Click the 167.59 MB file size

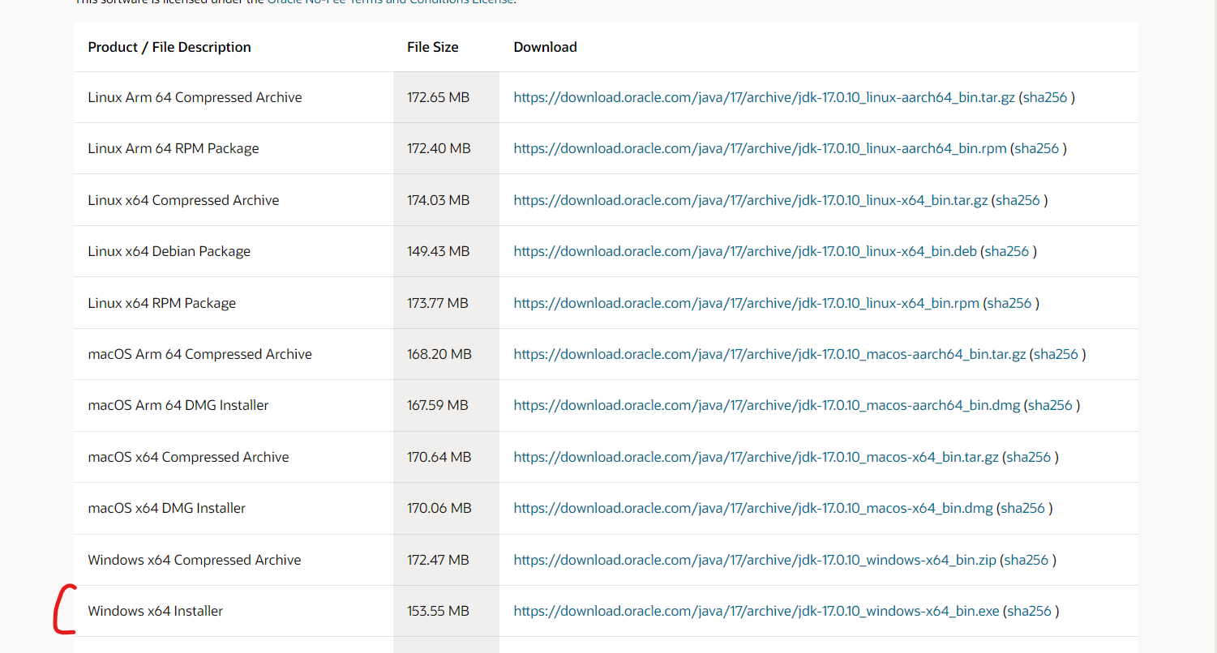[x=438, y=405]
